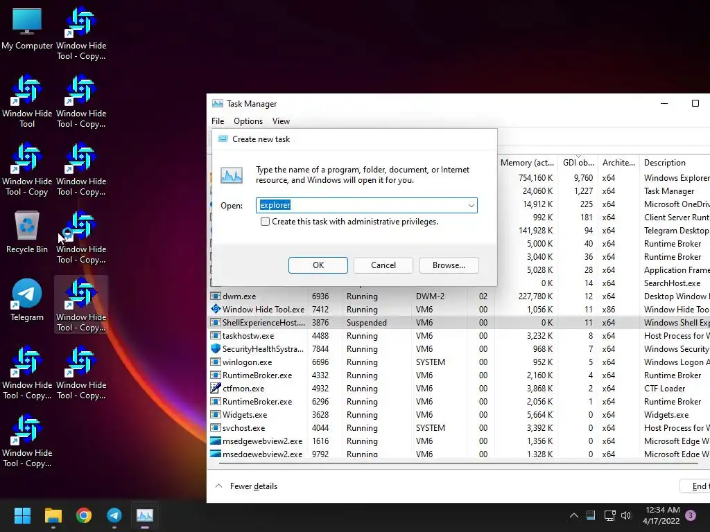Sort by the Archite... column header
The image size is (710, 532).
(x=618, y=162)
